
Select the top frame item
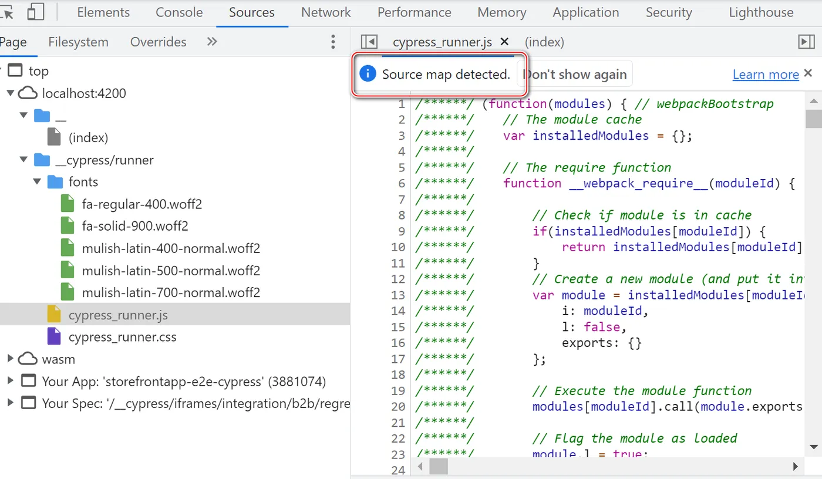coord(38,71)
